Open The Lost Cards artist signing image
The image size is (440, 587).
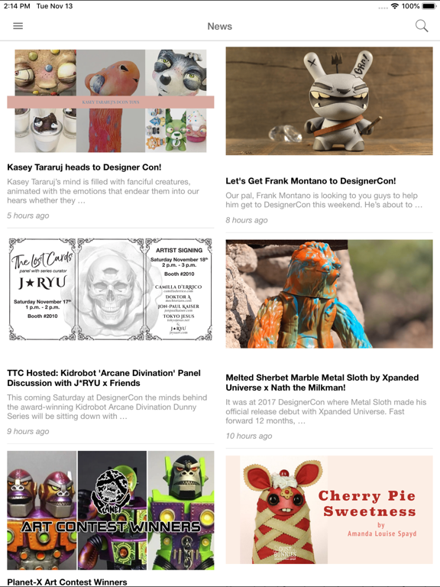pyautogui.click(x=110, y=289)
